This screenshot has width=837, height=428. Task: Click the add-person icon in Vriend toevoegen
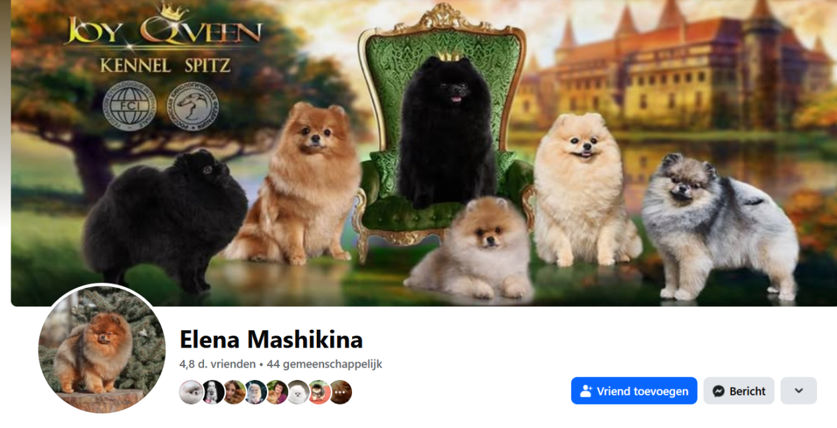point(586,391)
